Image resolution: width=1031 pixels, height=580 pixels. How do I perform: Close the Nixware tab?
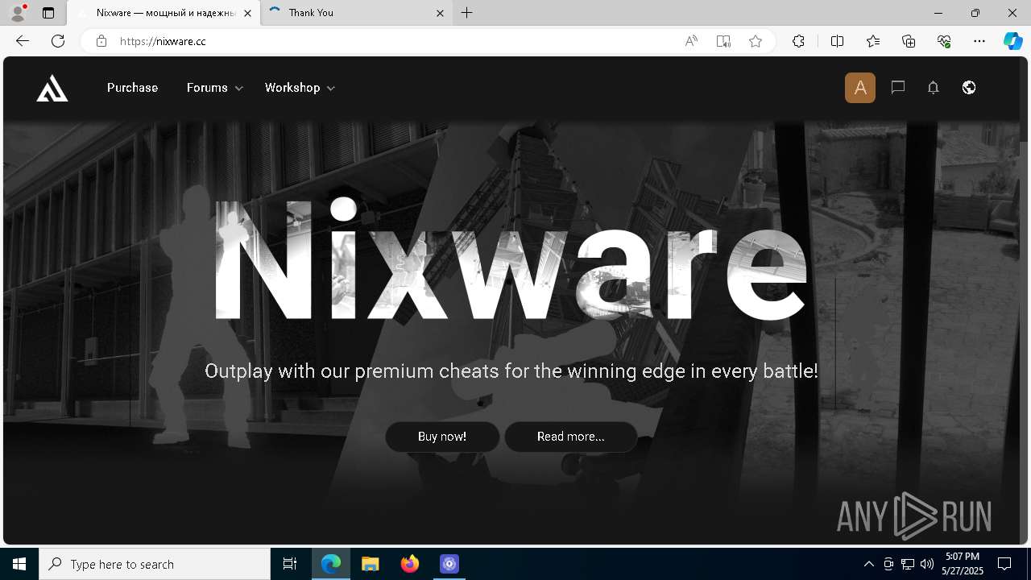(x=247, y=13)
